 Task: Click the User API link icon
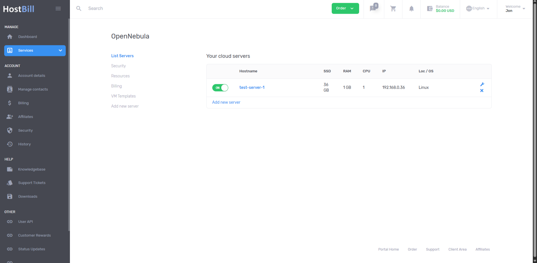click(10, 222)
